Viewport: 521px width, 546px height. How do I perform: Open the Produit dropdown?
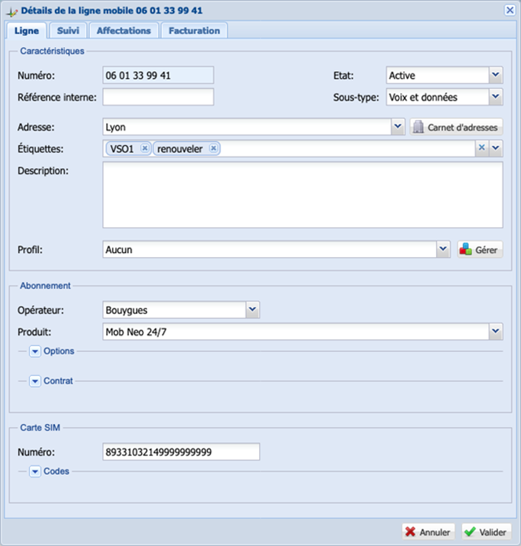(x=496, y=332)
